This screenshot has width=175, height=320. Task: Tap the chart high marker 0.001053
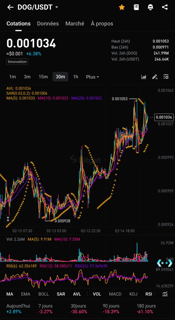click(x=120, y=99)
